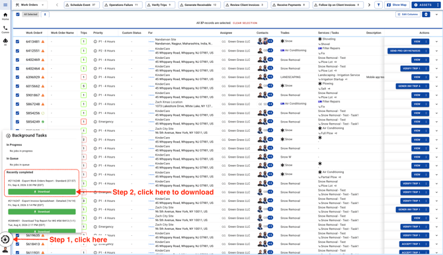Image resolution: width=443 pixels, height=255 pixels.
Task: Go to Home in sidebar
Action: click(5, 17)
